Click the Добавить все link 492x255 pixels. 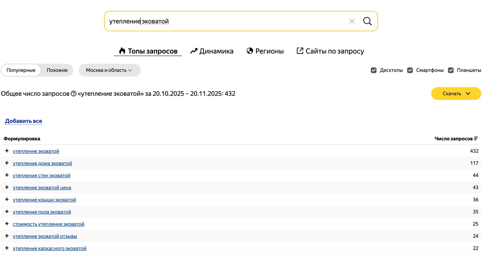pyautogui.click(x=24, y=121)
